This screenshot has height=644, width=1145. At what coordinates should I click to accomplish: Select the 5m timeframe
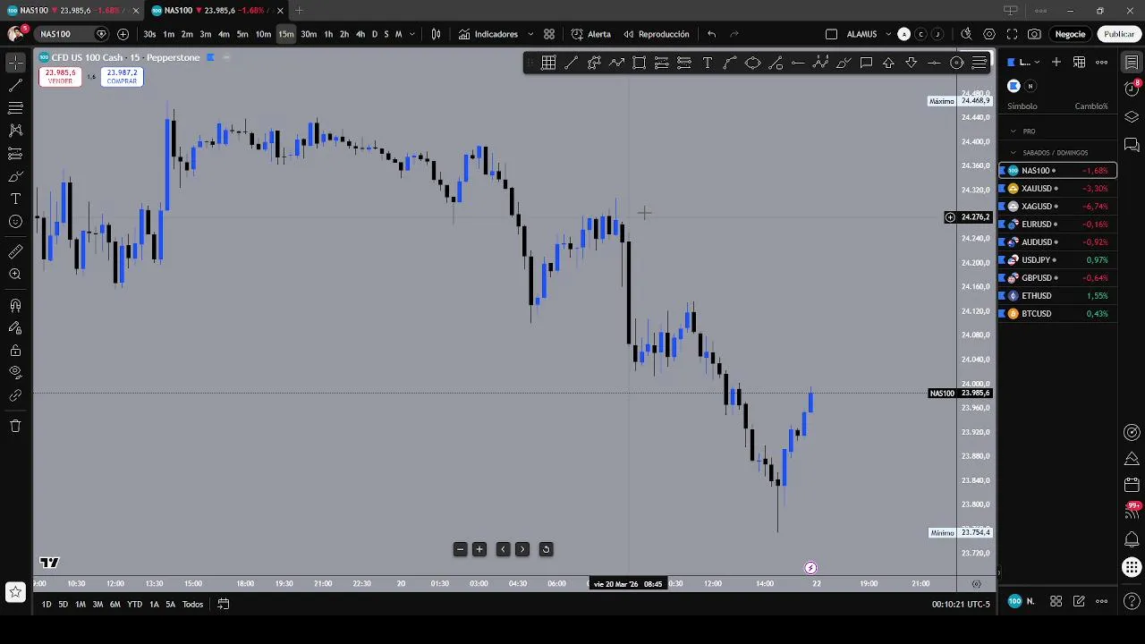point(242,34)
